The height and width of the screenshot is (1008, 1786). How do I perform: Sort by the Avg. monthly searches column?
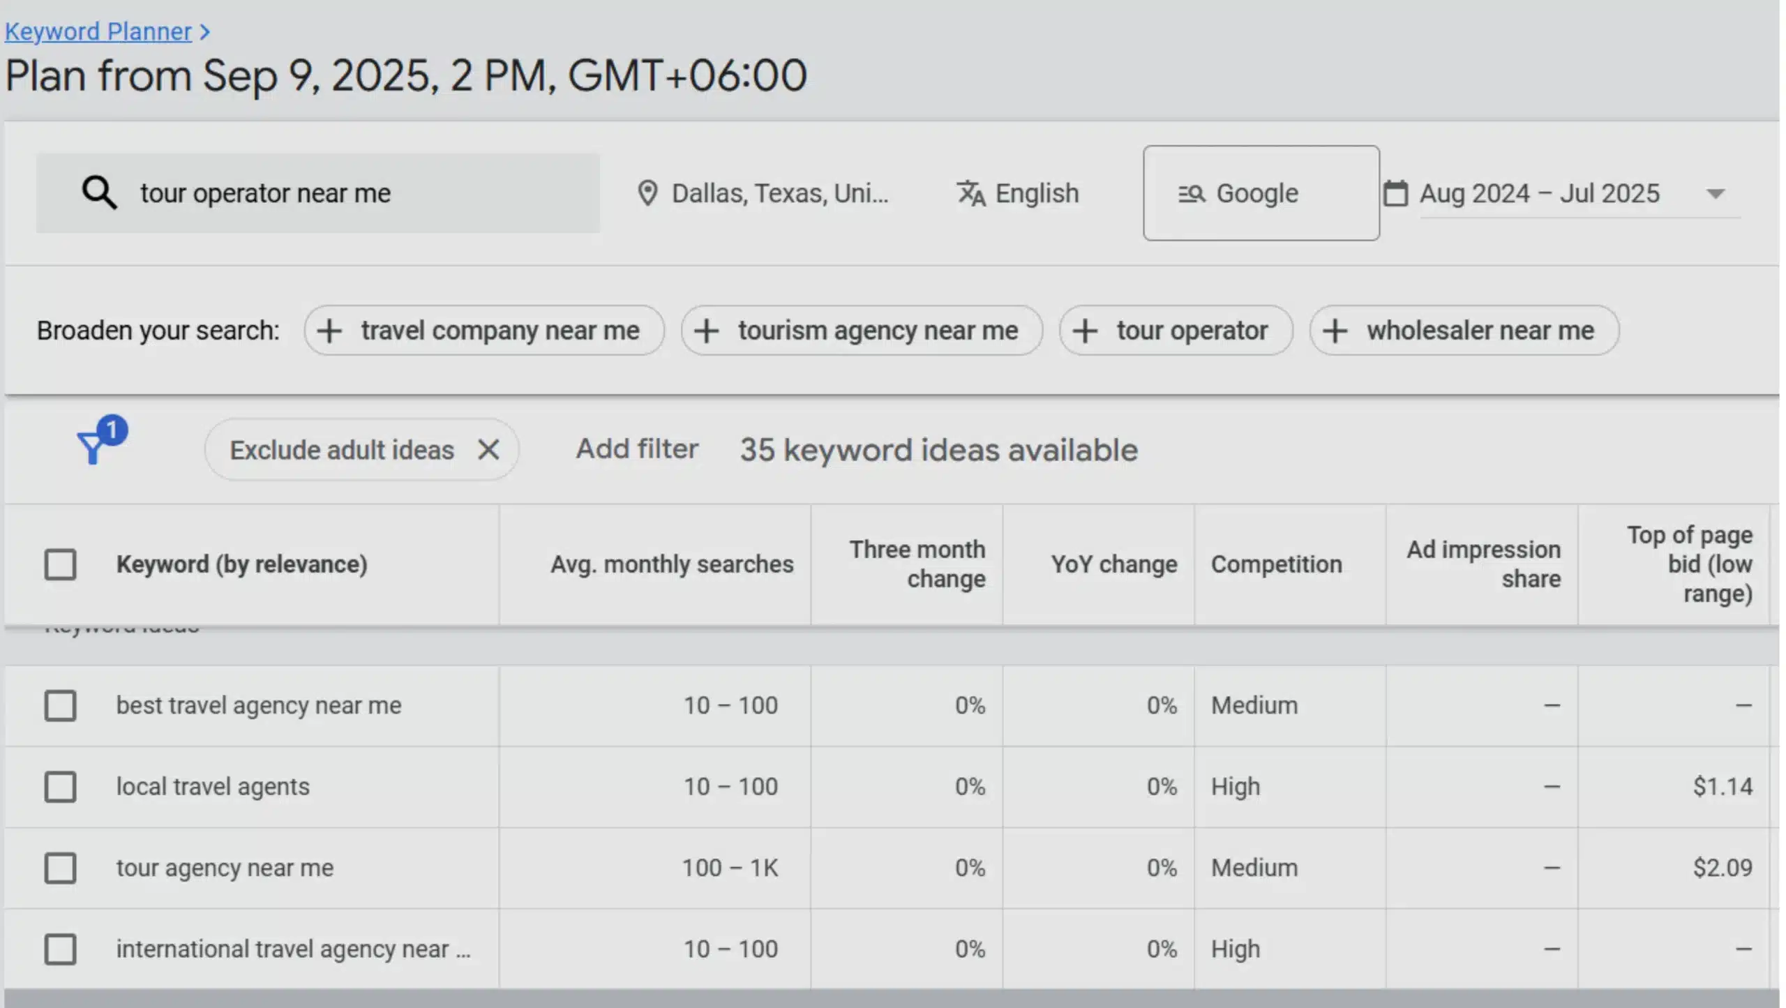point(672,564)
